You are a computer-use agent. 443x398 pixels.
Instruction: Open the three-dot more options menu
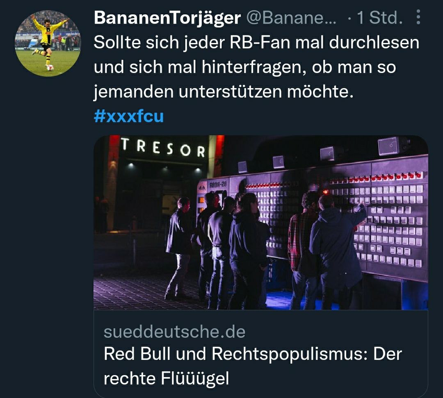tap(418, 17)
